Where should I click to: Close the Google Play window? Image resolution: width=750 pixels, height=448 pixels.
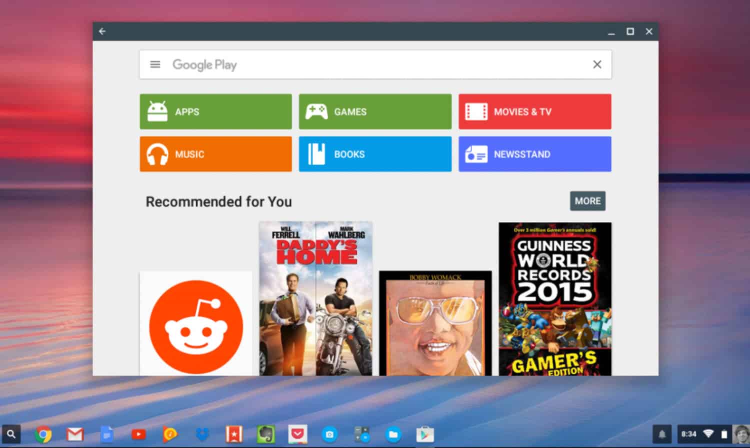(x=649, y=31)
